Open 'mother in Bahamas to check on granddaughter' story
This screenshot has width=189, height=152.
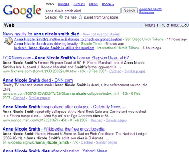(x=68, y=40)
